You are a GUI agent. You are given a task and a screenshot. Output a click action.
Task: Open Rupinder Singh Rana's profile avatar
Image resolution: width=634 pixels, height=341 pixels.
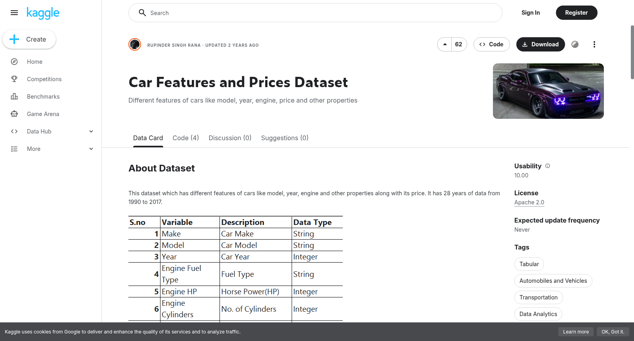click(135, 44)
